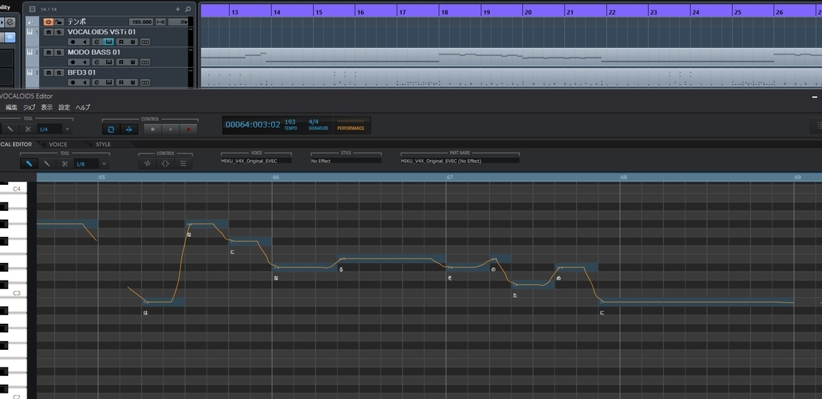Screen dimensions: 822x399
Task: Mute the VOCALOID5 VSTi 01 track
Action: tap(49, 32)
